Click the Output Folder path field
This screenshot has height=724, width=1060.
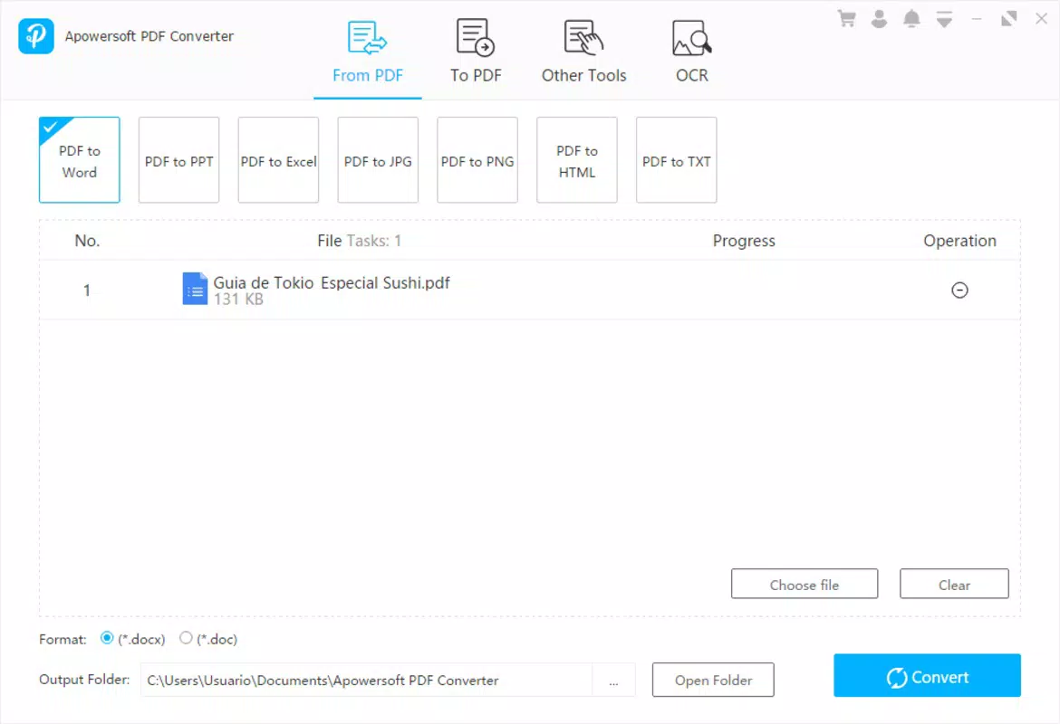(366, 680)
